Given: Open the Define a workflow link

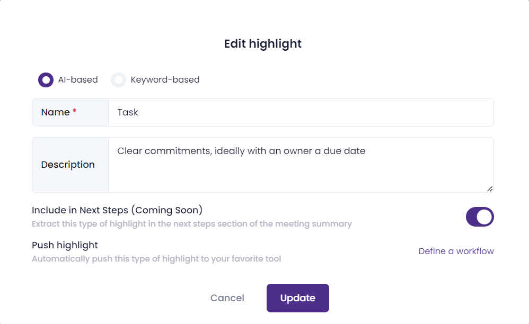Looking at the screenshot, I should [456, 251].
